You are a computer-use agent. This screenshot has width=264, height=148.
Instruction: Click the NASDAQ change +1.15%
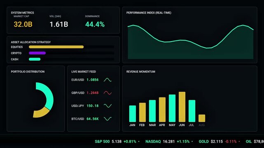pyautogui.click(x=183, y=141)
